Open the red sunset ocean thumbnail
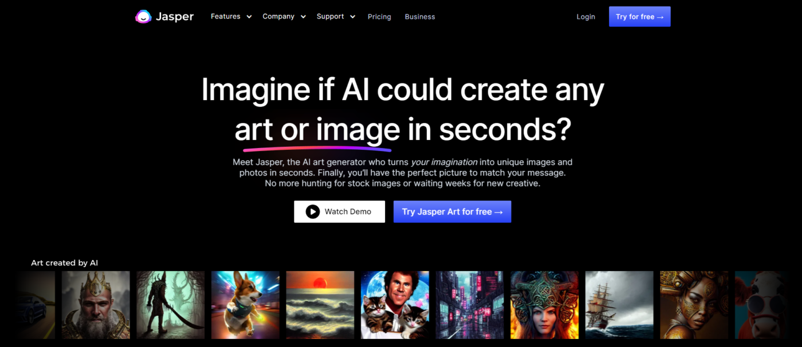Image resolution: width=802 pixels, height=347 pixels. (320, 305)
